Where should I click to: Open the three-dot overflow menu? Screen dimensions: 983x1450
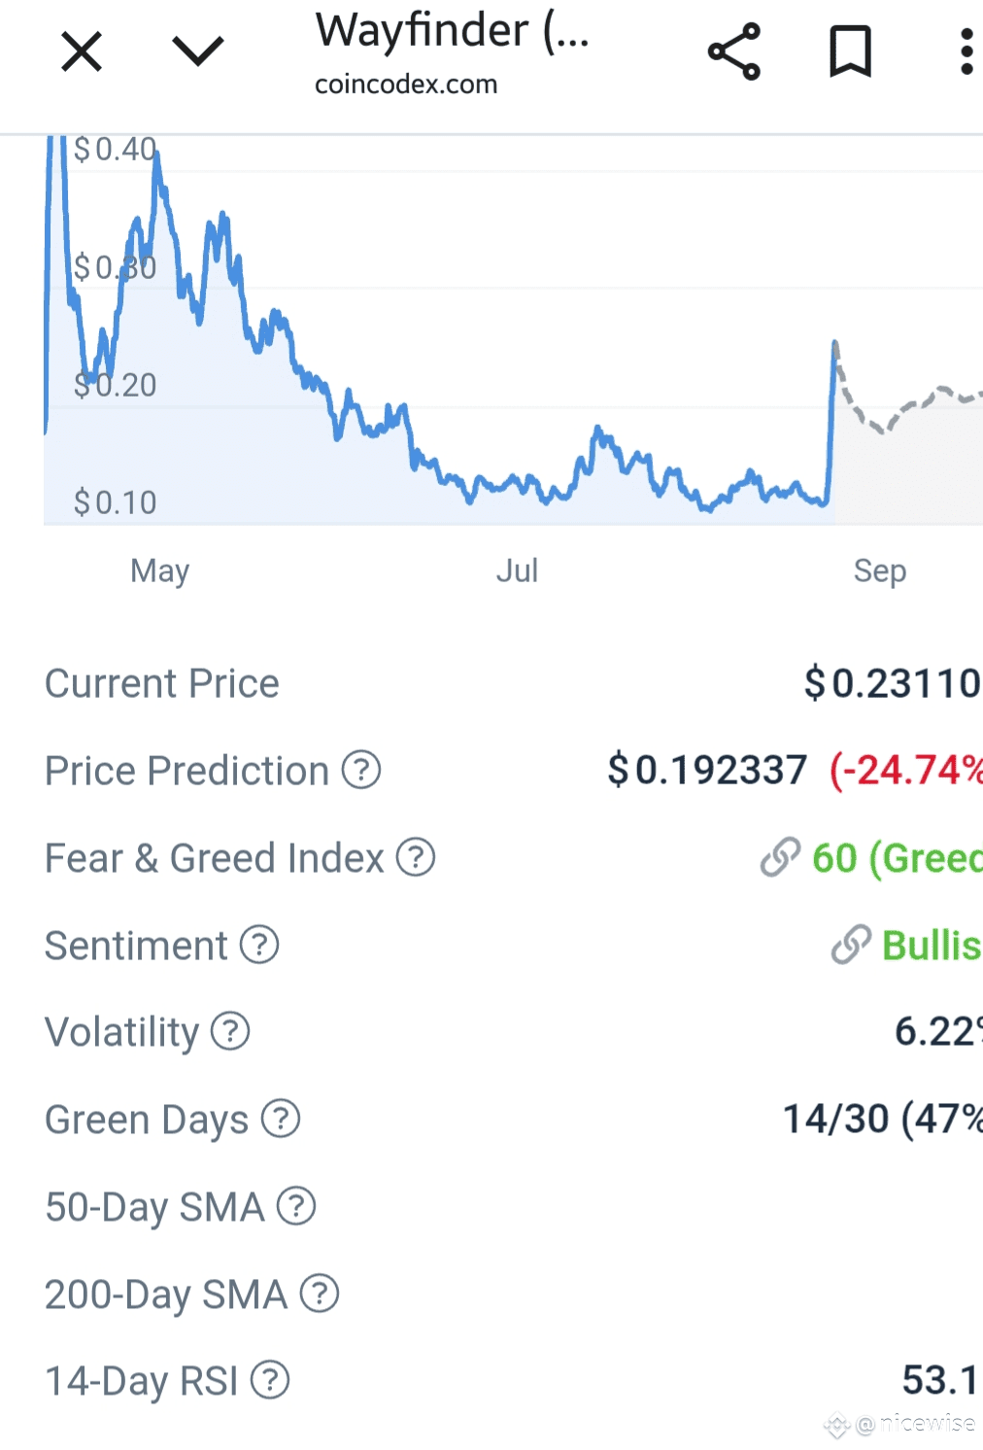tap(966, 52)
